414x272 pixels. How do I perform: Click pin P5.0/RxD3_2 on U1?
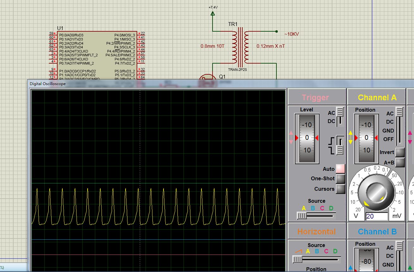click(x=125, y=71)
